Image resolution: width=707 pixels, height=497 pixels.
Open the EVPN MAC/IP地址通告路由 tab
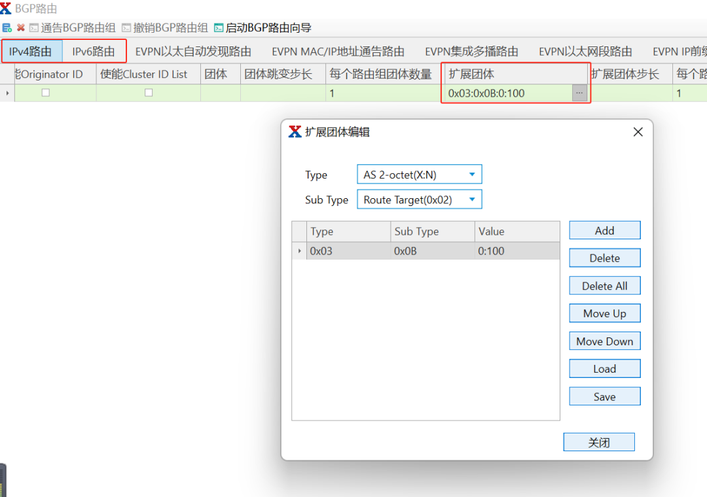tap(338, 52)
